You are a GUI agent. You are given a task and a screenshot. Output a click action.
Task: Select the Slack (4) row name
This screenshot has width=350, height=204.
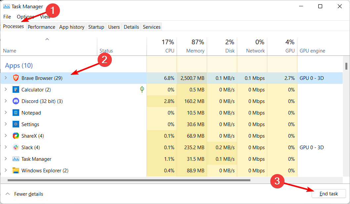pyautogui.click(x=30, y=148)
